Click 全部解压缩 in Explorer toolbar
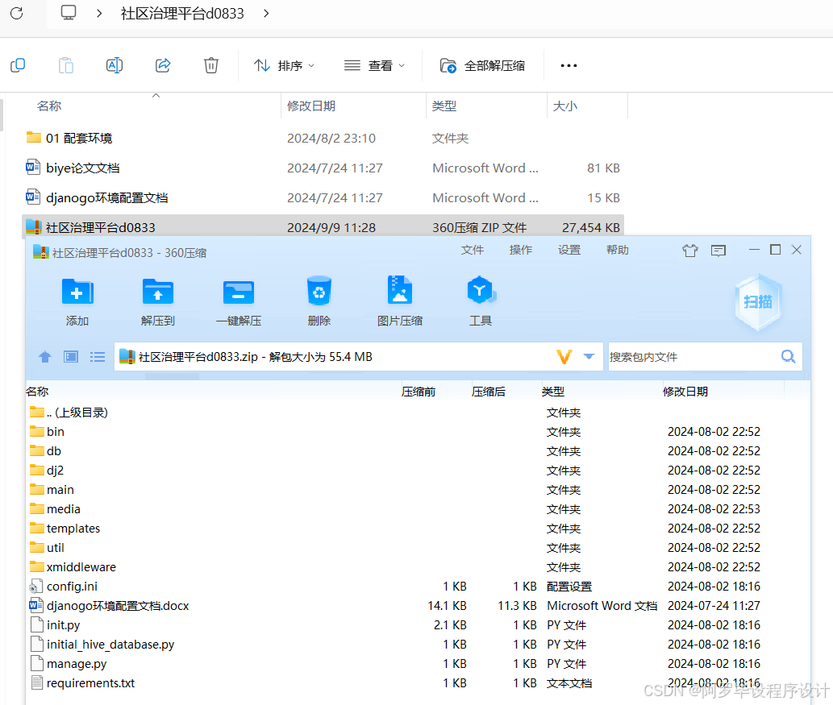The width and height of the screenshot is (833, 705). [x=481, y=65]
